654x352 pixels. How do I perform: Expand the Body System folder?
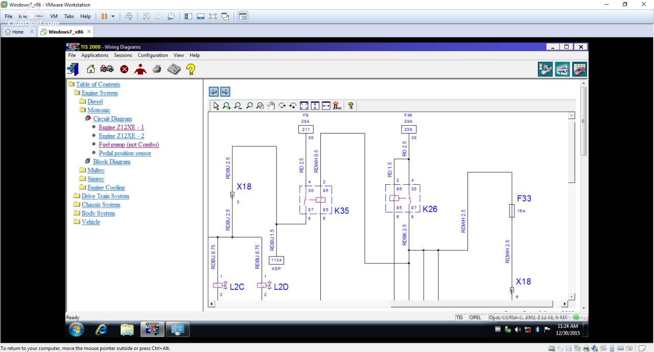(x=98, y=213)
